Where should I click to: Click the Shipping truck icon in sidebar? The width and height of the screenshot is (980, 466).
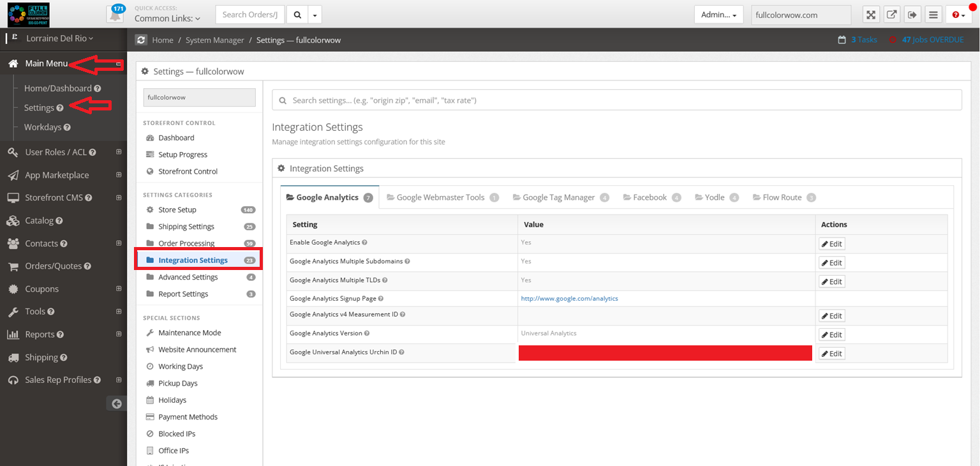coord(13,357)
